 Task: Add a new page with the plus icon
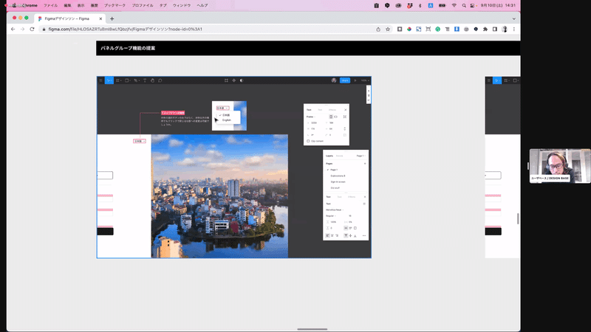pos(364,164)
